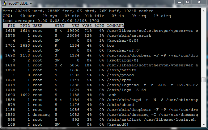Click the /sbin/logd -S 64 row

(x=100, y=90)
